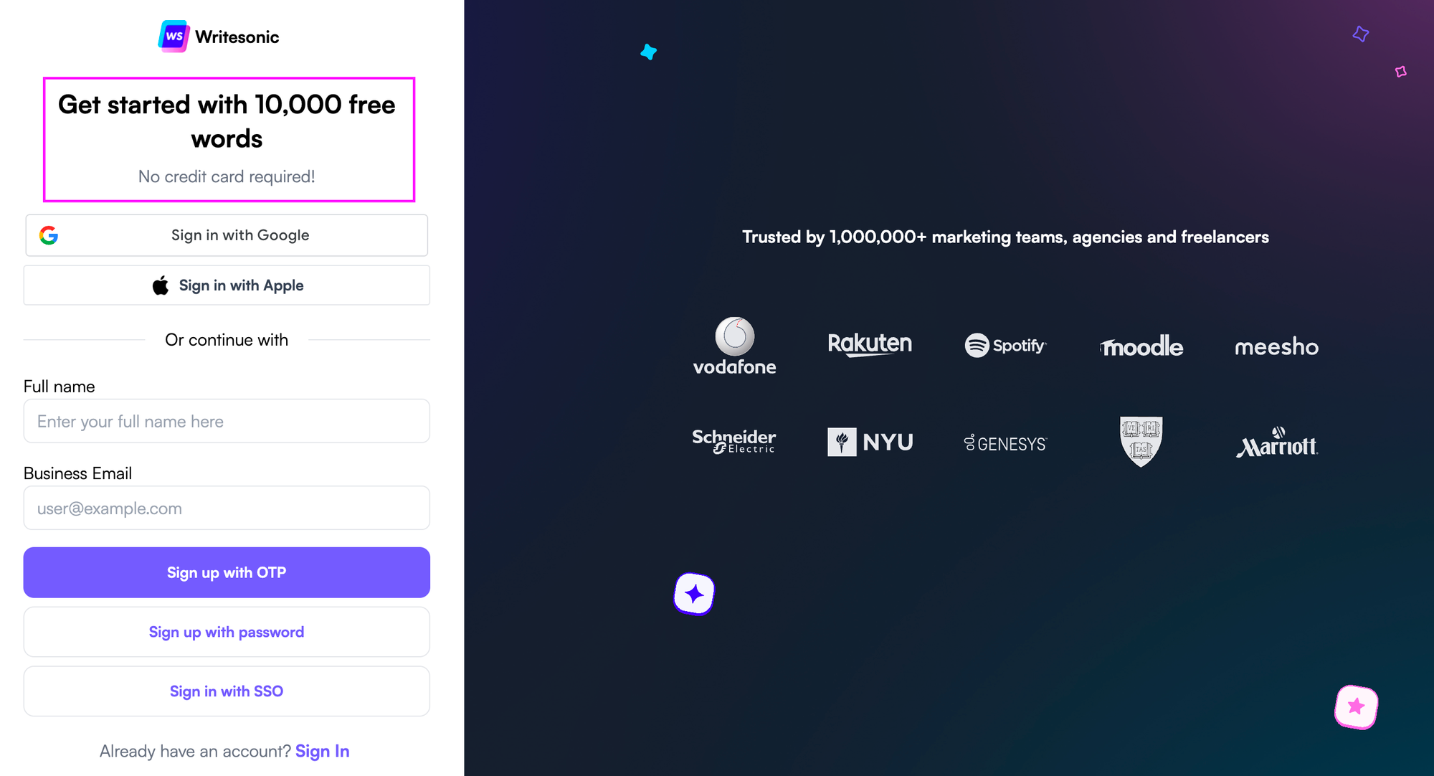The width and height of the screenshot is (1434, 776).
Task: Click the Apple logo sign-in icon
Action: tap(160, 285)
